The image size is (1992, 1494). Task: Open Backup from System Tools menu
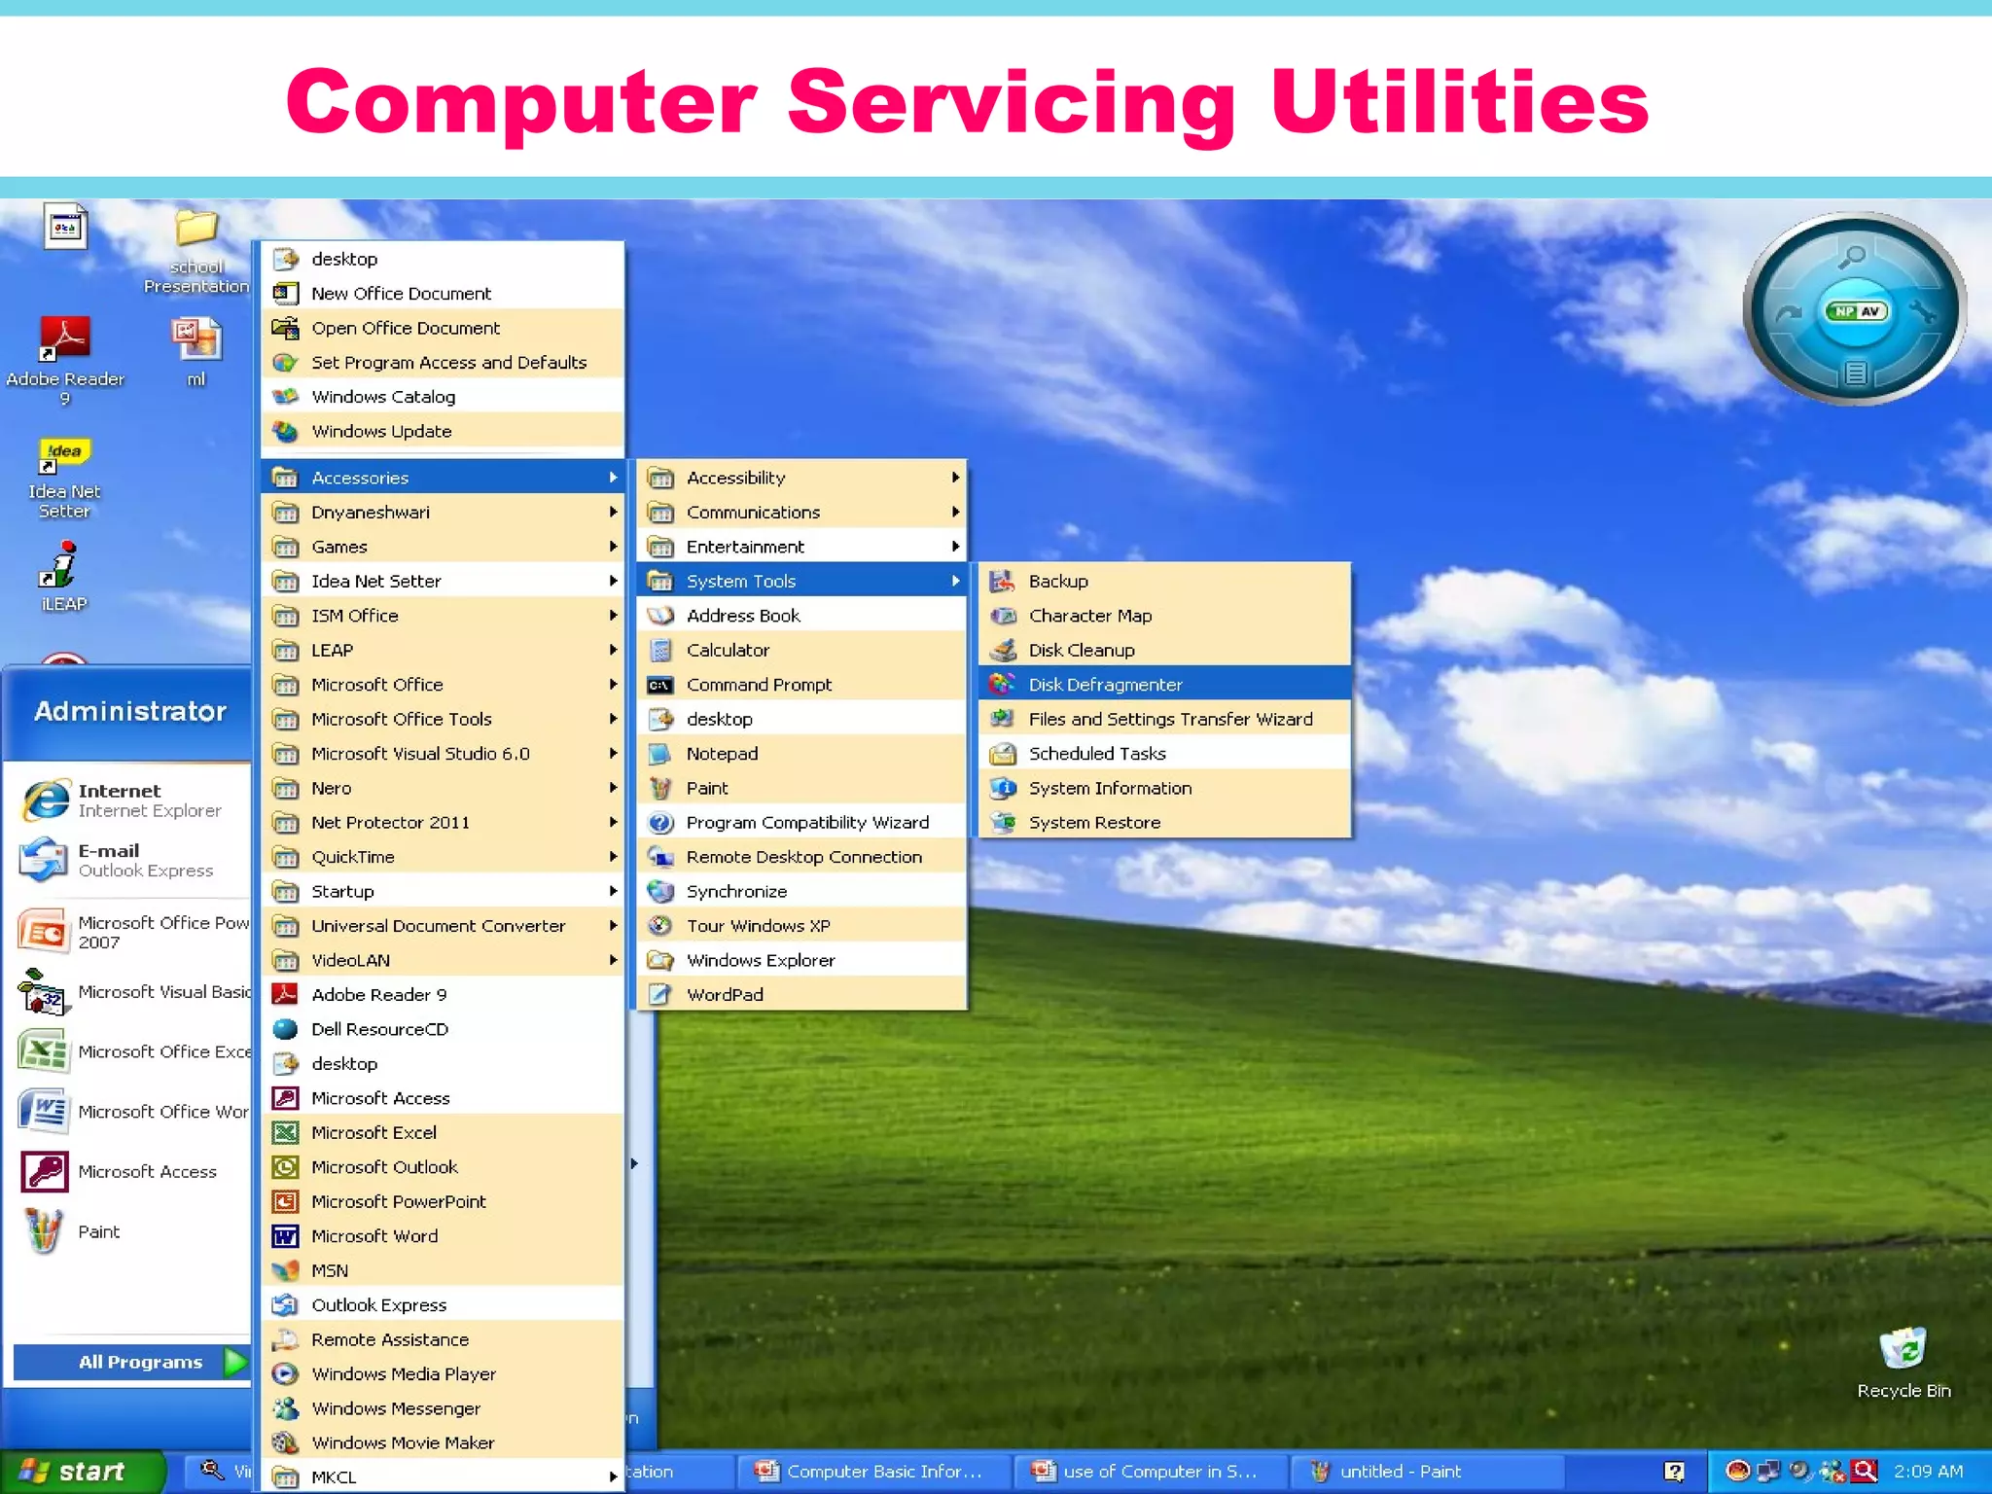(1164, 581)
